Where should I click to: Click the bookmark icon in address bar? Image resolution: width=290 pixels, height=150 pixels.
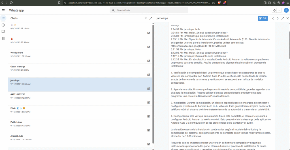pyautogui.click(x=59, y=3)
